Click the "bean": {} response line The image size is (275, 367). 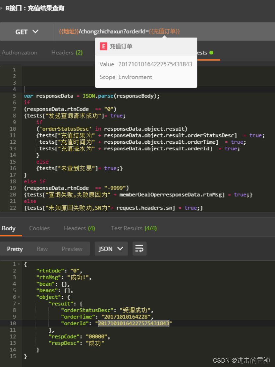coord(53,284)
